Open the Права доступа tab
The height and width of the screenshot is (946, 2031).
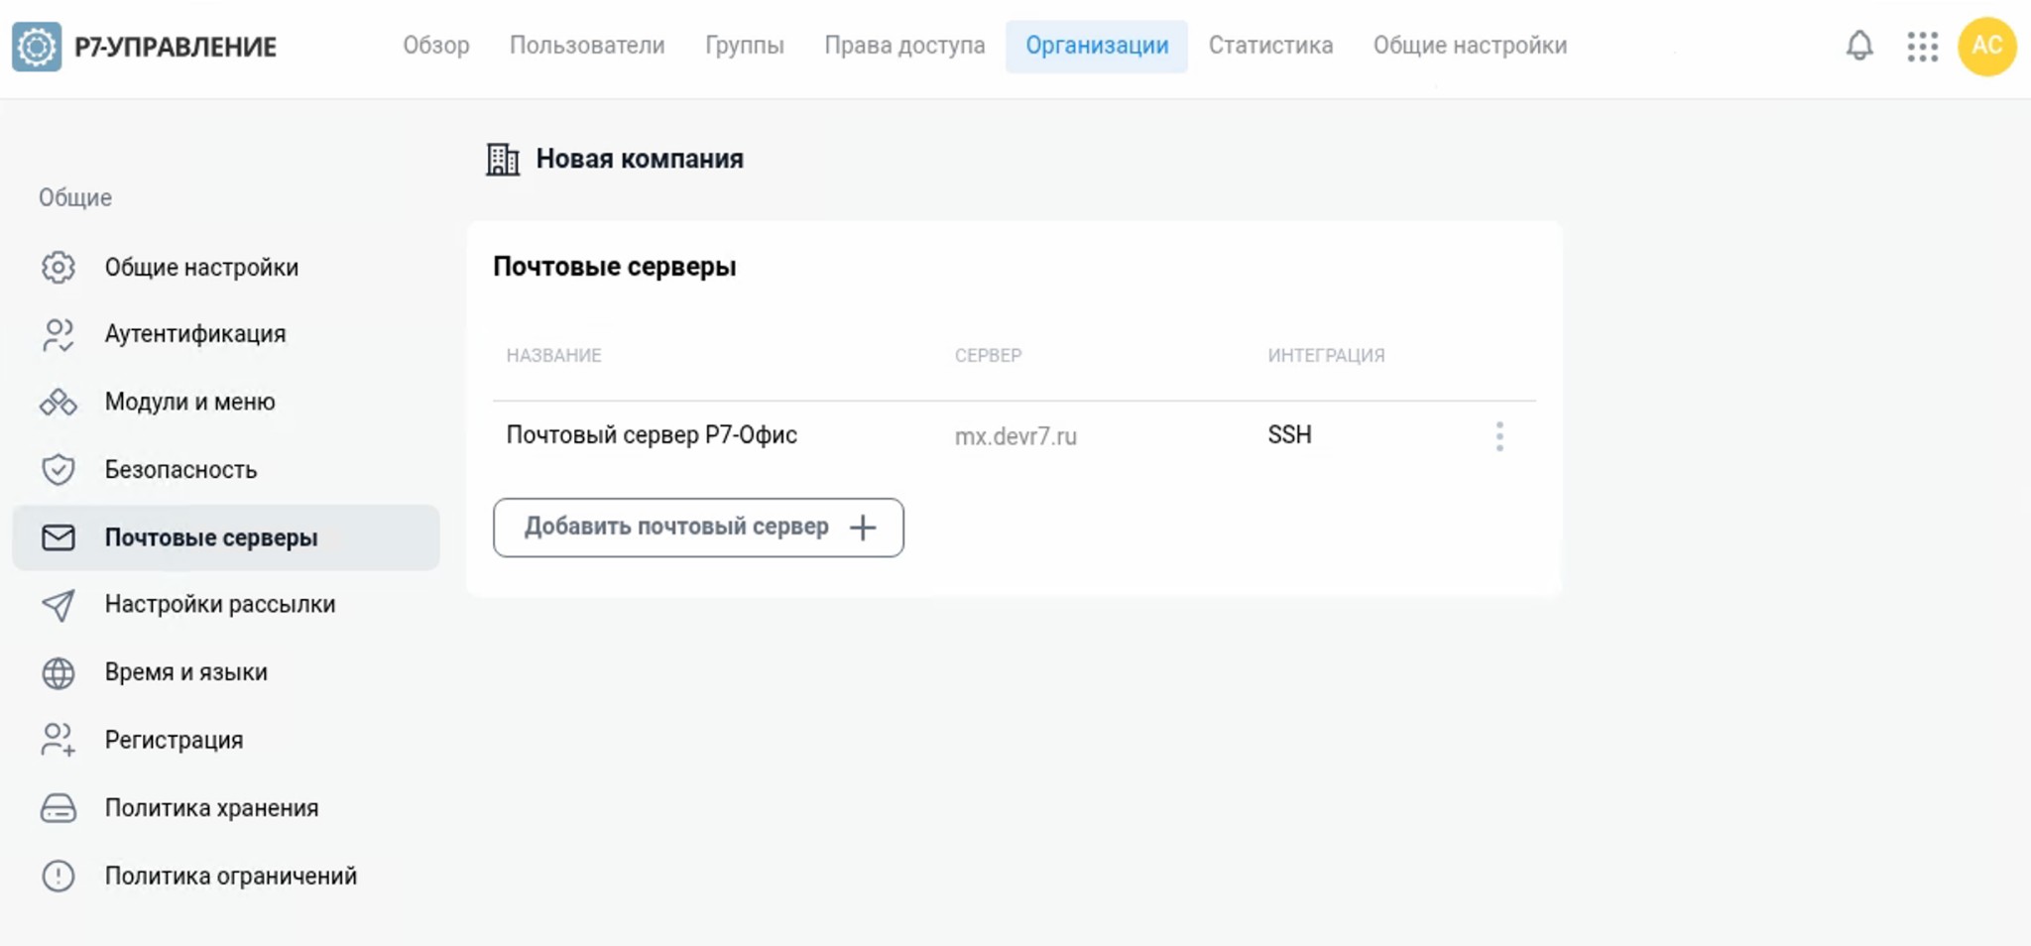904,46
